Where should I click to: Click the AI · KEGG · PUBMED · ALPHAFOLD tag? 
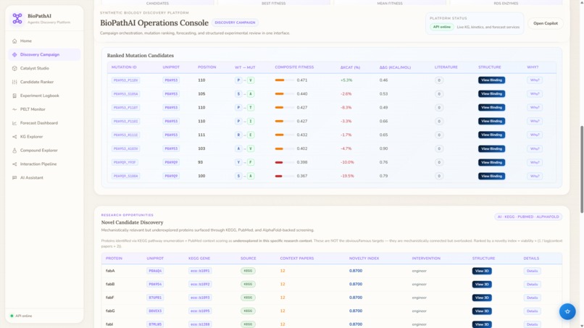coord(528,216)
